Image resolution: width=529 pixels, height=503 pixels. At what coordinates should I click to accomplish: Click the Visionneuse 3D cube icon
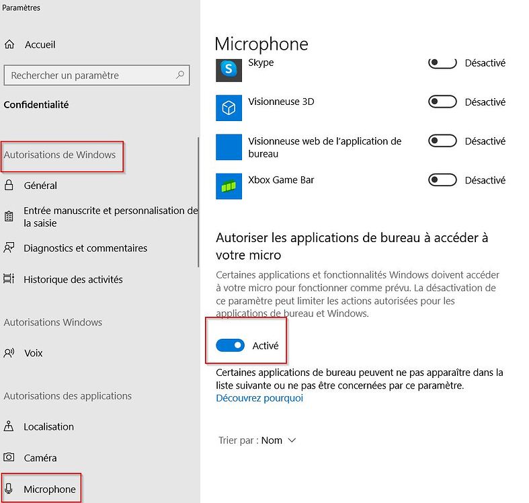(x=229, y=108)
